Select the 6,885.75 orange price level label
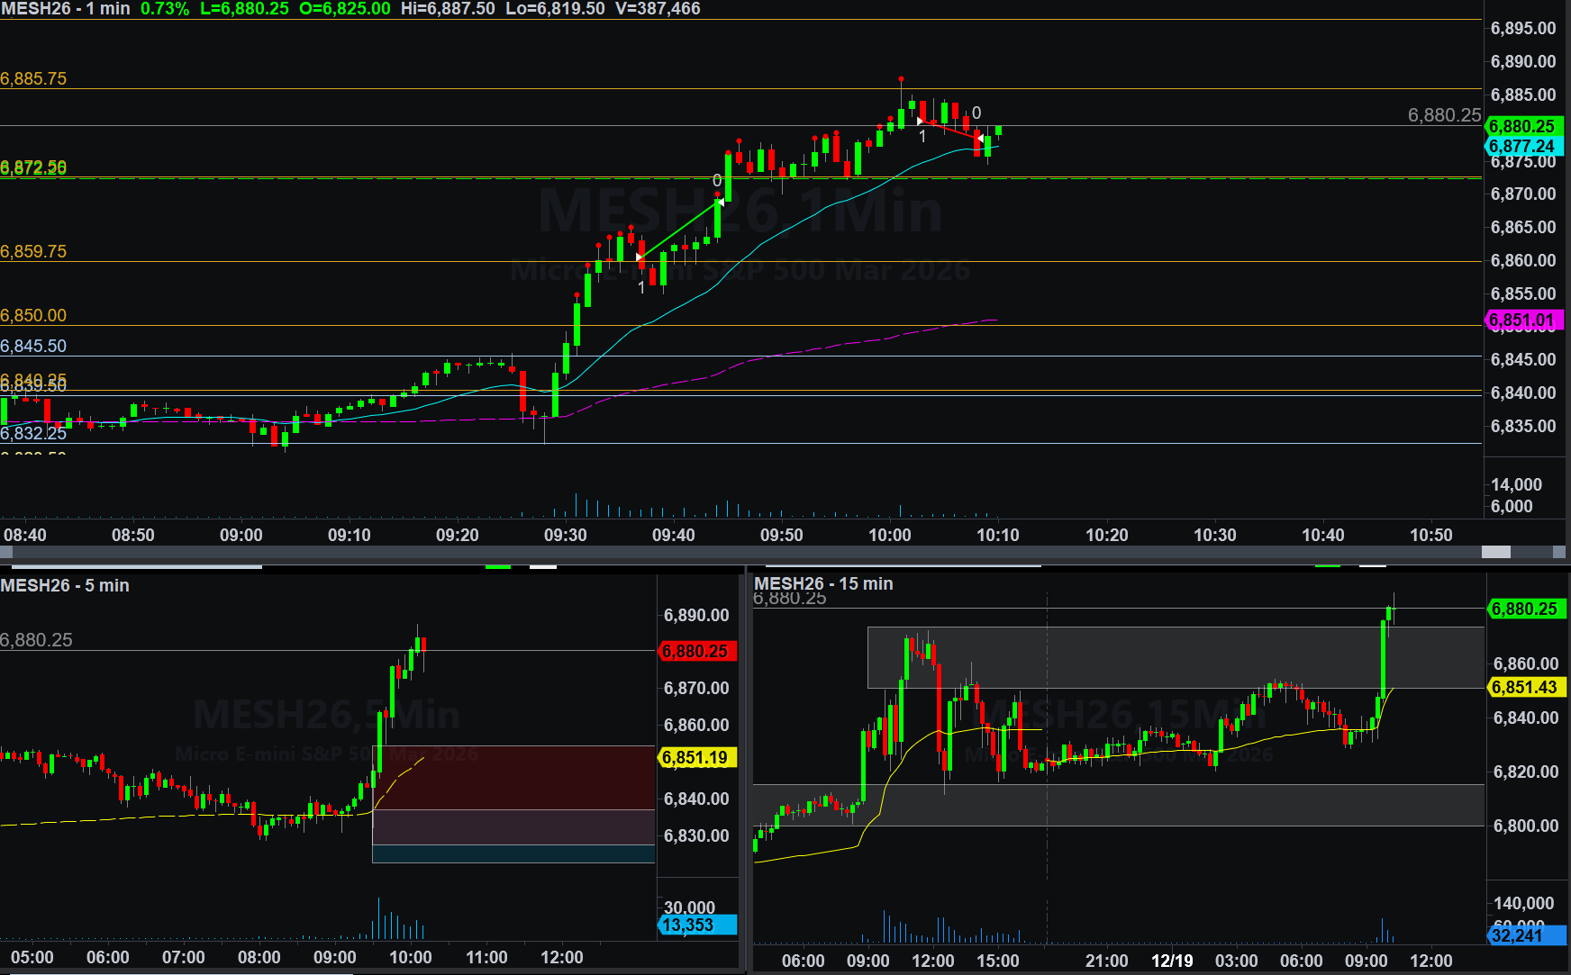 (34, 78)
